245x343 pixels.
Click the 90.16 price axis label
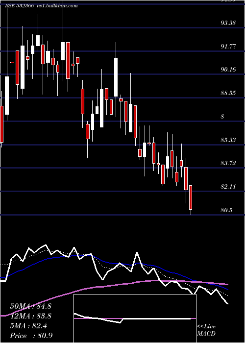click(x=228, y=70)
